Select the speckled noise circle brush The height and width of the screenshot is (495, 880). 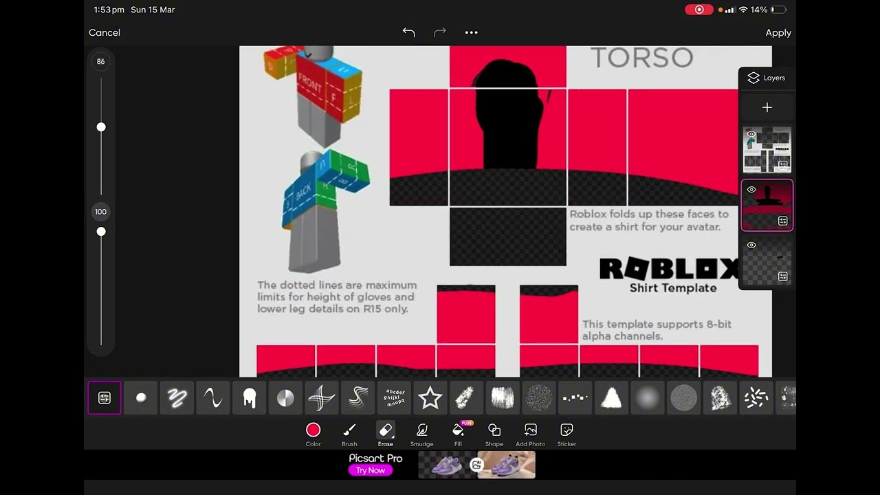coord(539,397)
